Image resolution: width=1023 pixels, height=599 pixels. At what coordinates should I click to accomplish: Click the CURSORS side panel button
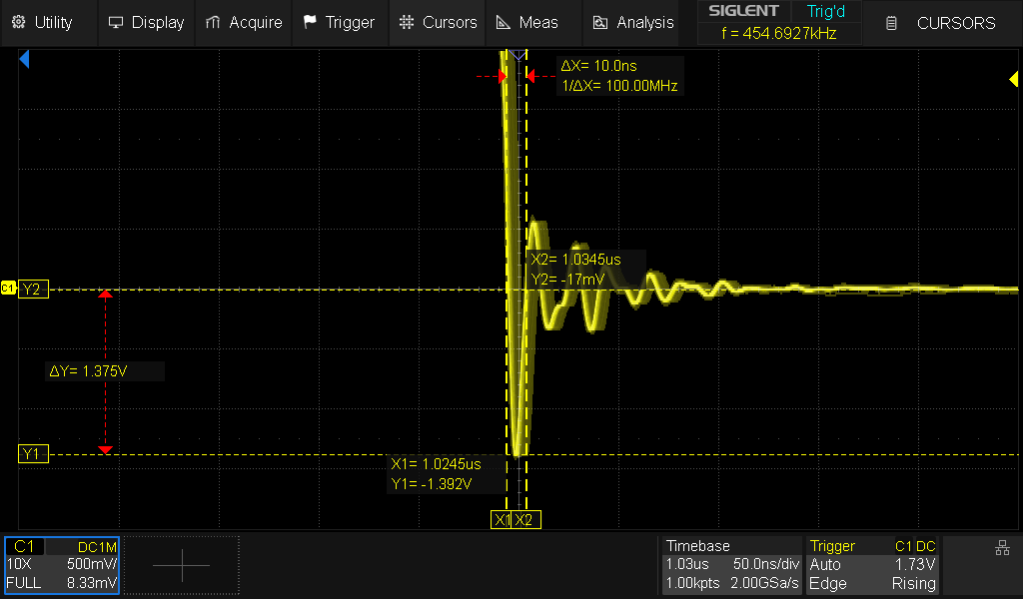pyautogui.click(x=943, y=23)
